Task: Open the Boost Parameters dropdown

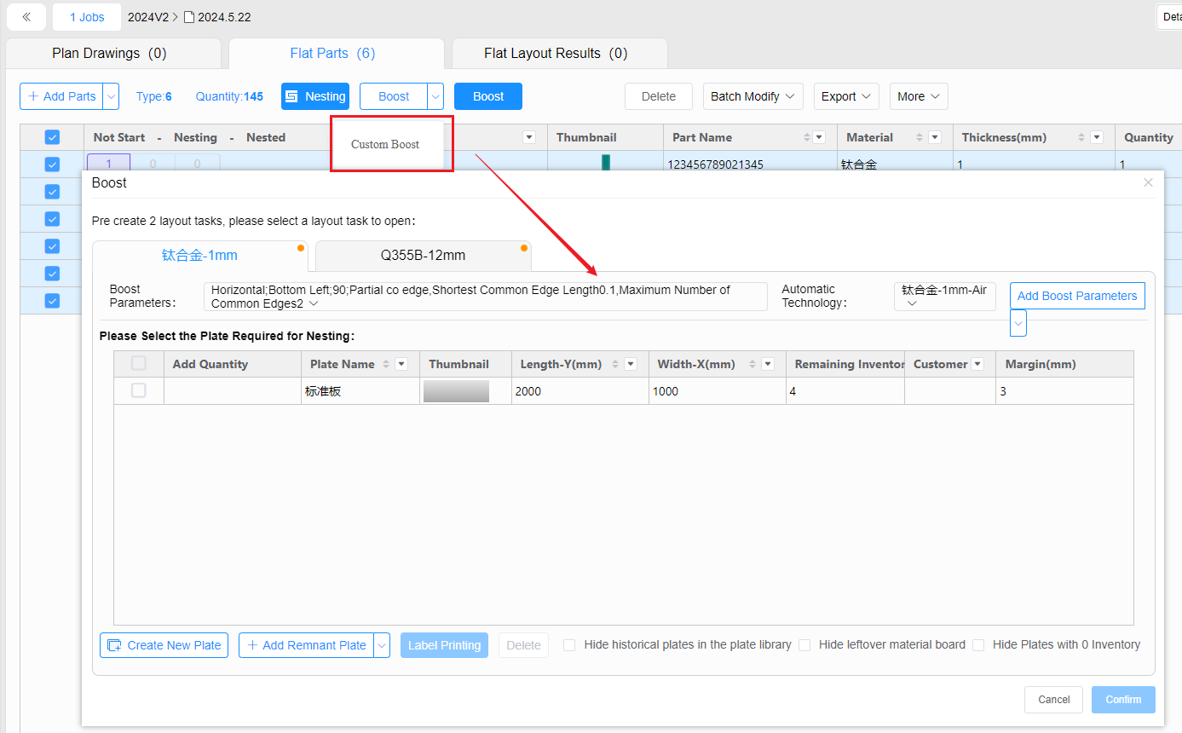Action: [486, 297]
